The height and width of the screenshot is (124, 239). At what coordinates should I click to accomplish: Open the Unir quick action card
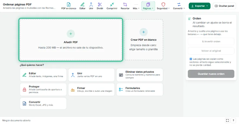point(92,75)
